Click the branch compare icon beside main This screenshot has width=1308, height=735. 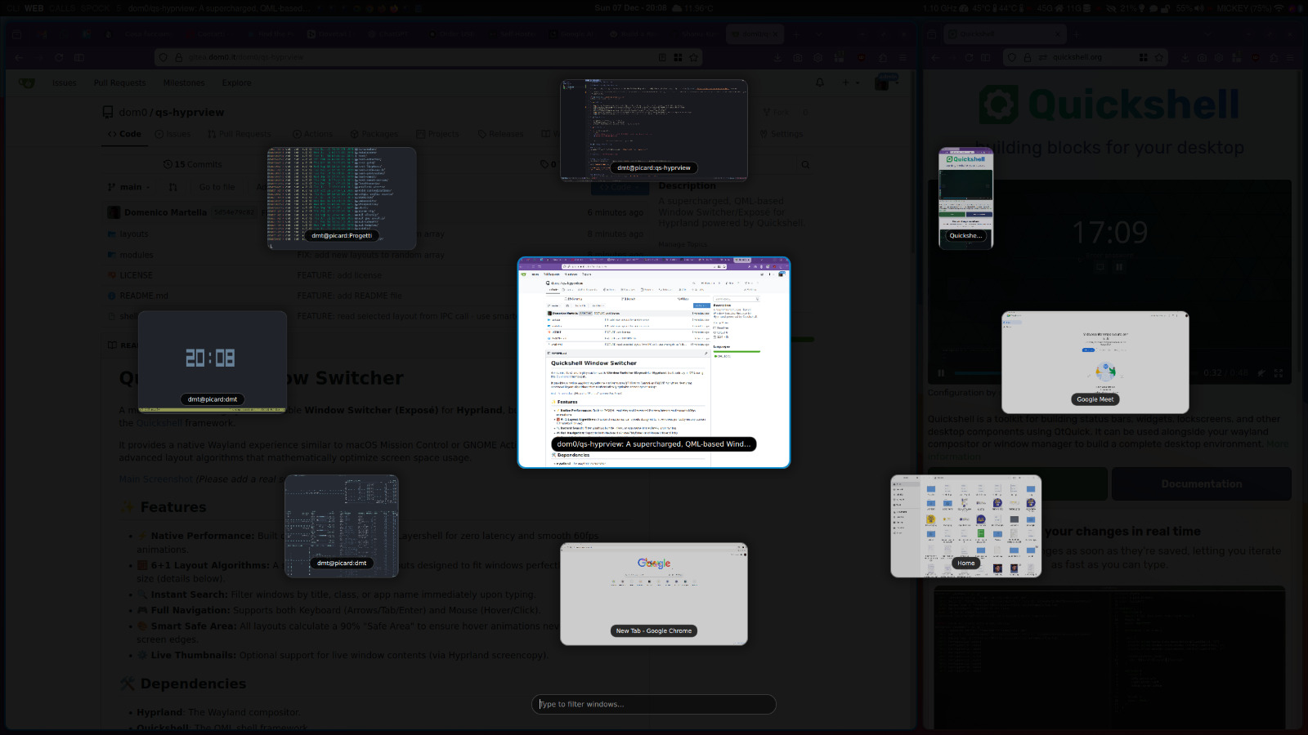[x=173, y=187]
